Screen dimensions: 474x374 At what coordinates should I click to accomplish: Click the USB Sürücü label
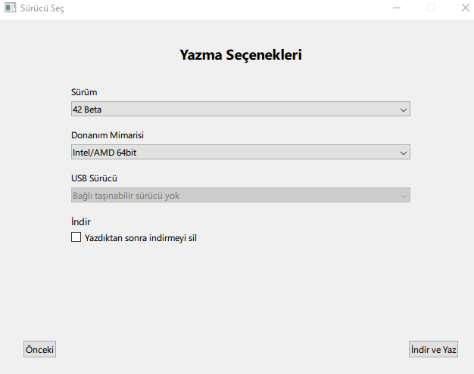[x=94, y=178]
